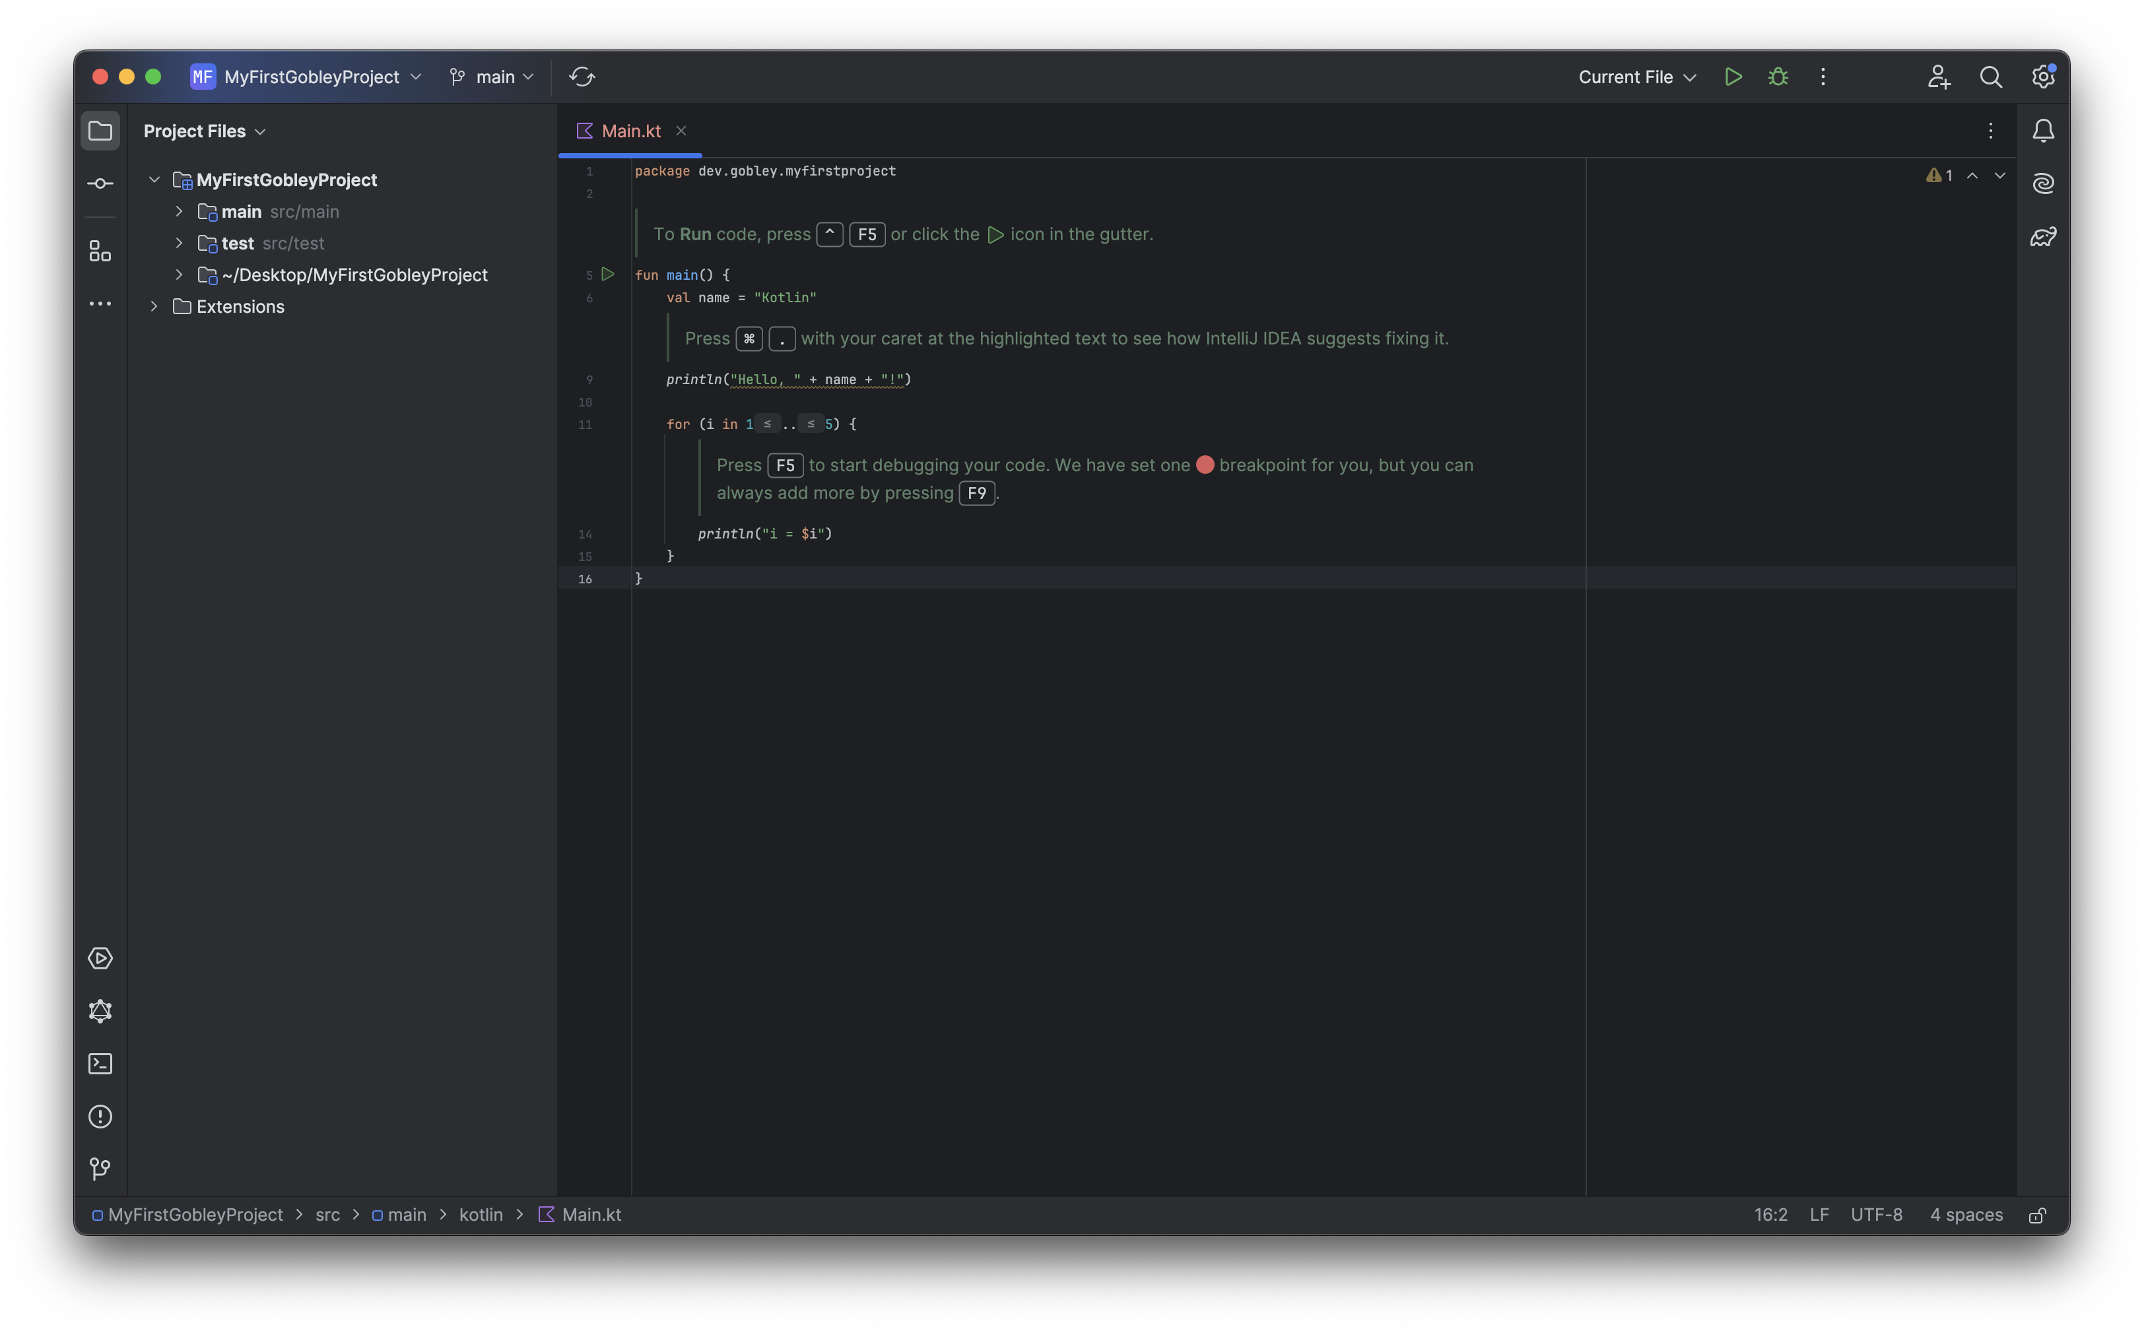
Task: Click line number 14 in gutter
Action: point(585,535)
